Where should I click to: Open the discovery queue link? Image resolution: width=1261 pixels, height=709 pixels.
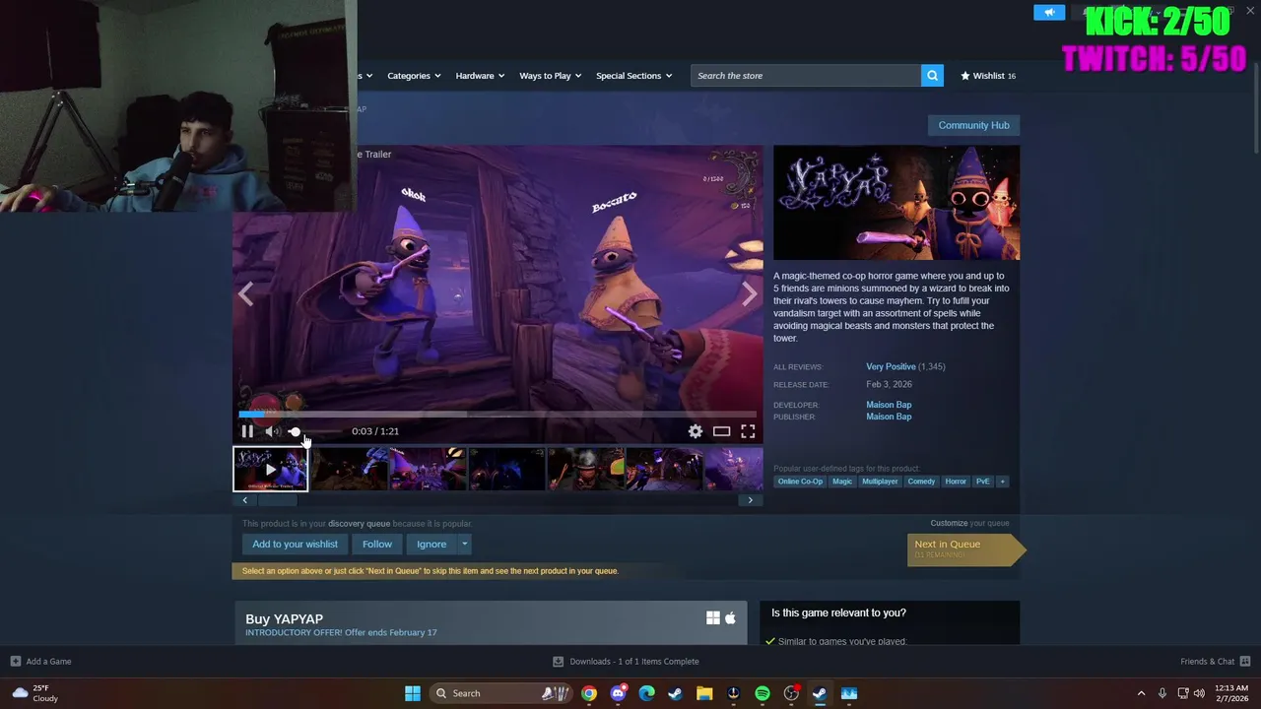[x=360, y=524]
